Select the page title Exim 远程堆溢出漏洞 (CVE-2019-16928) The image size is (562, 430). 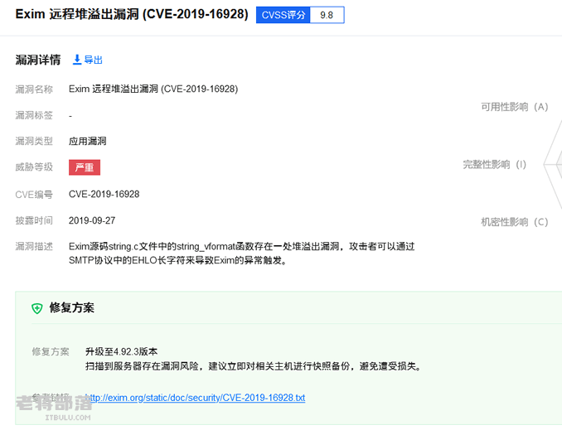pyautogui.click(x=132, y=14)
